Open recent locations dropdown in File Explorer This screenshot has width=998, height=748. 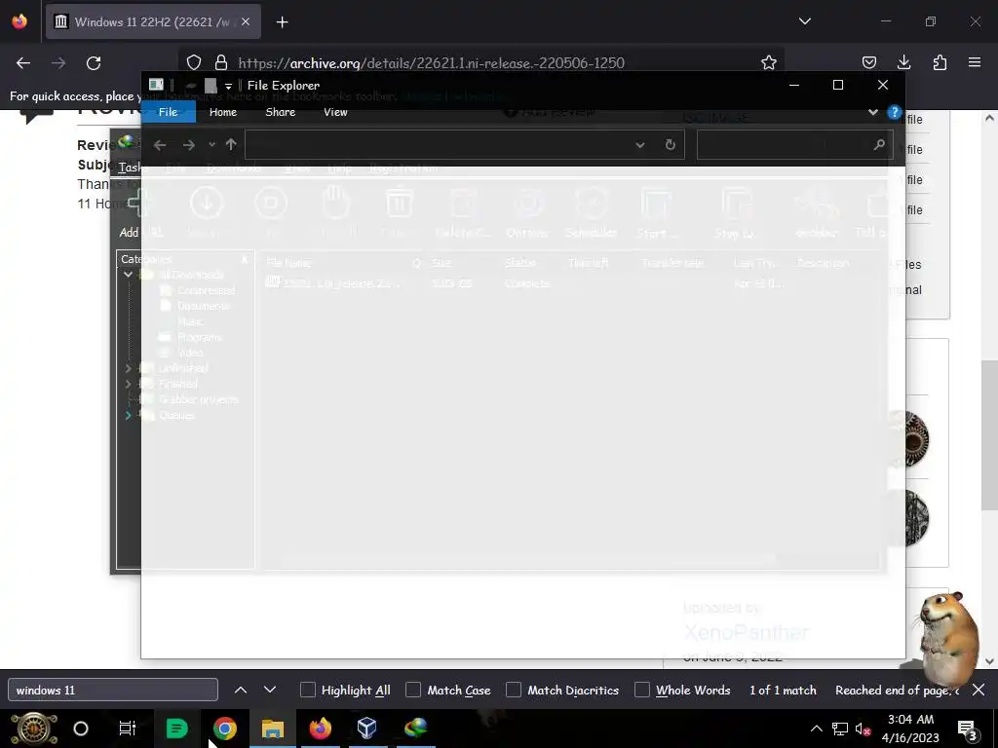pos(211,145)
